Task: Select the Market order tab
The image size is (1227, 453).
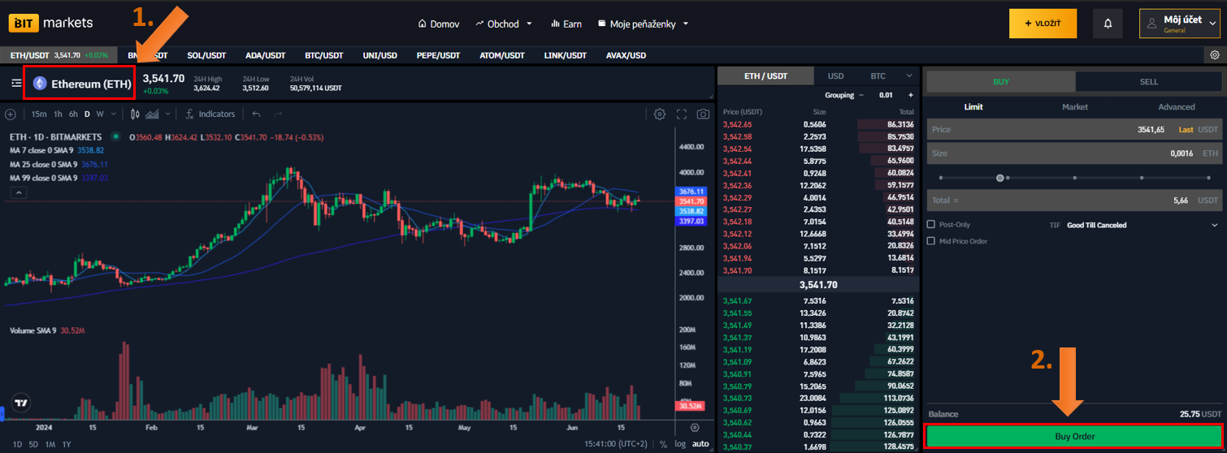Action: coord(1074,107)
